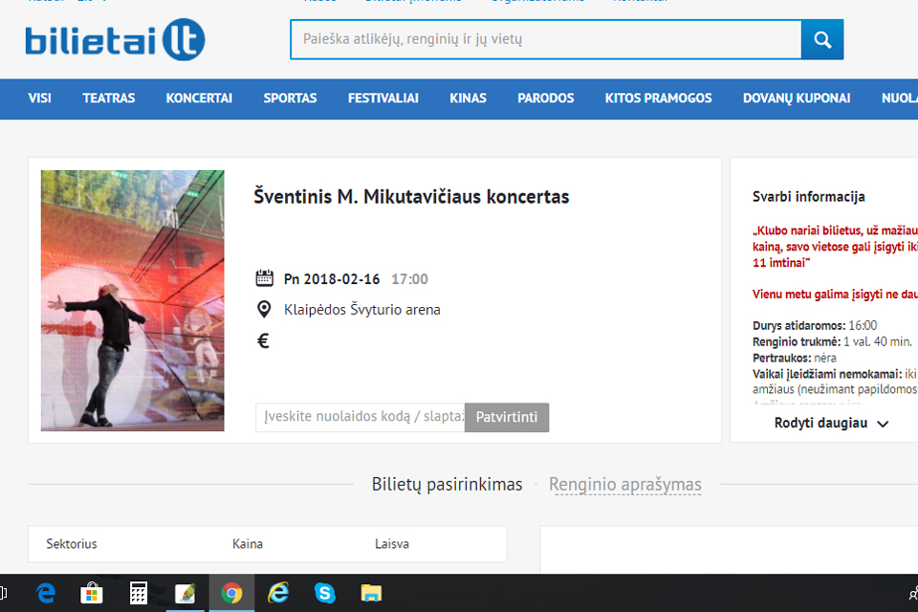The image size is (918, 612).
Task: Launch Microsoft Store from the taskbar
Action: pyautogui.click(x=92, y=594)
